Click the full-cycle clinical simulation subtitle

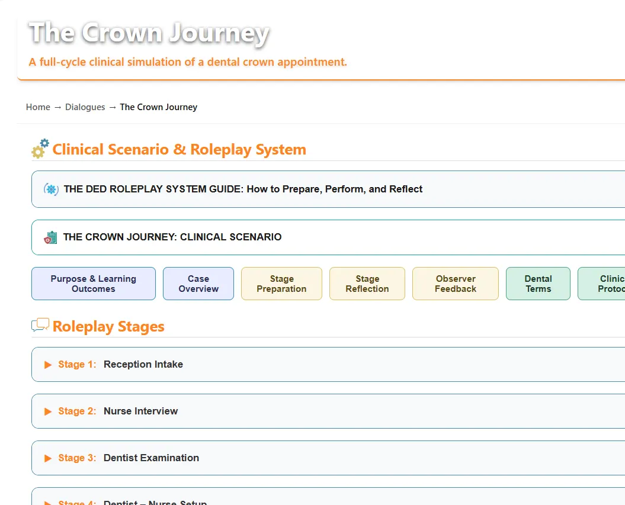(188, 62)
